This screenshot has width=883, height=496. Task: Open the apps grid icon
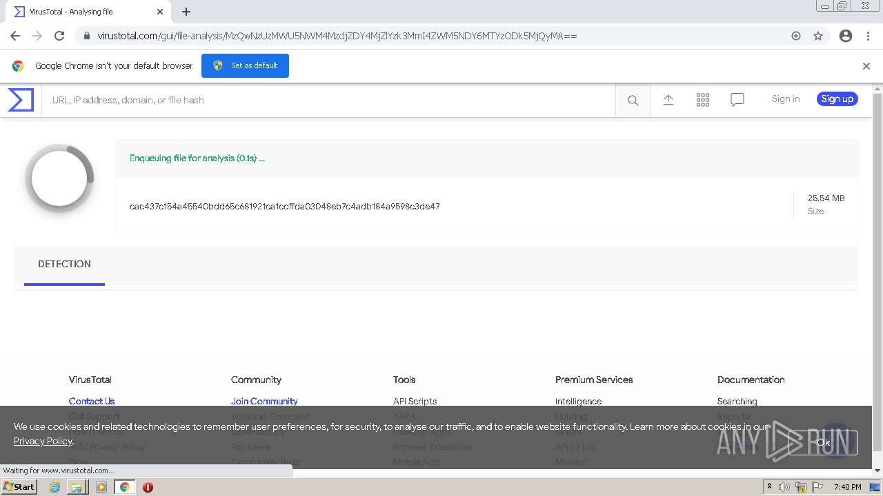(x=703, y=100)
